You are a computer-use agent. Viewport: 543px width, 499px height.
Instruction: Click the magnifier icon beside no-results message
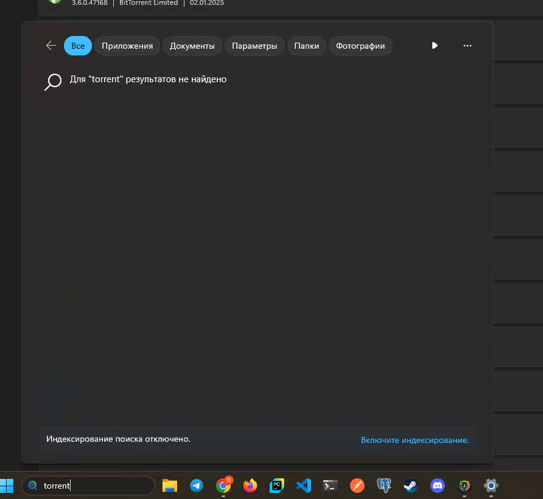tap(53, 82)
